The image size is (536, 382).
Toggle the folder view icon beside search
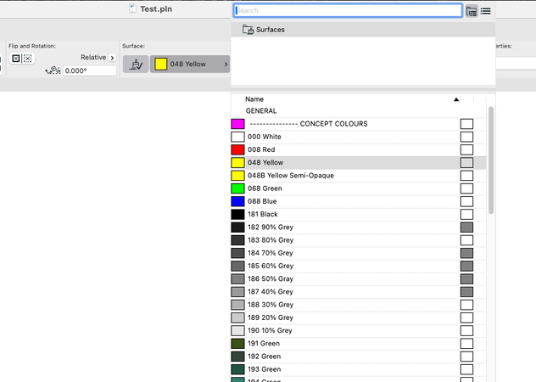click(x=472, y=11)
